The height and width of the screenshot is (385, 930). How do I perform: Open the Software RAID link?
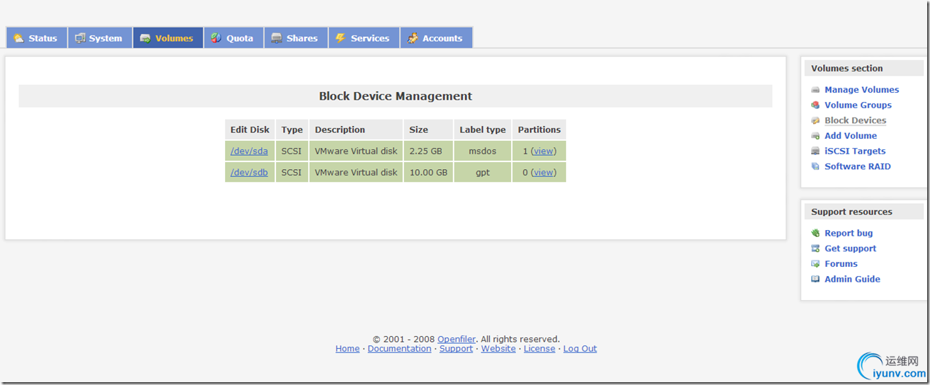point(858,167)
